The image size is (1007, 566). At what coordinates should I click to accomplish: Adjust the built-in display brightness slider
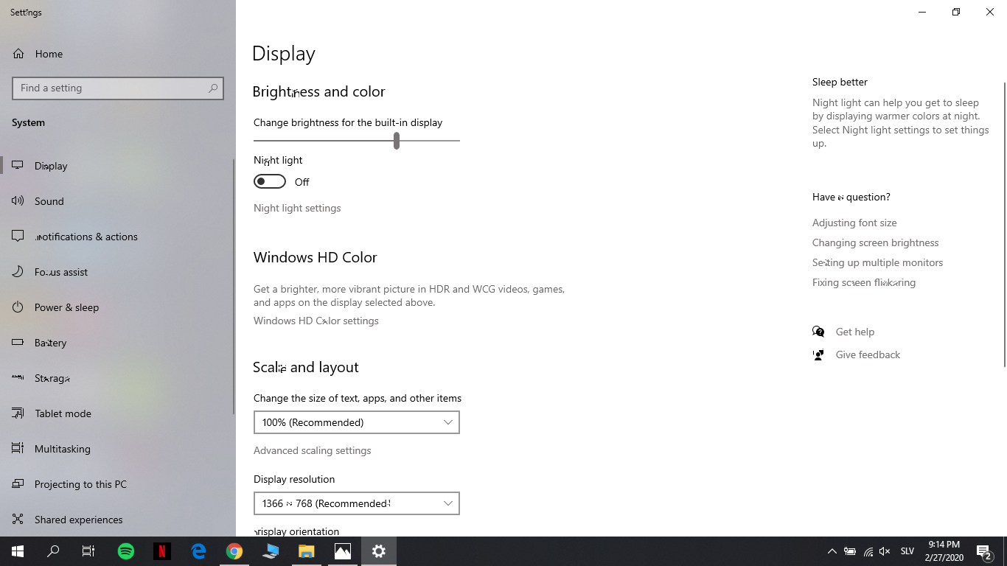pyautogui.click(x=396, y=140)
